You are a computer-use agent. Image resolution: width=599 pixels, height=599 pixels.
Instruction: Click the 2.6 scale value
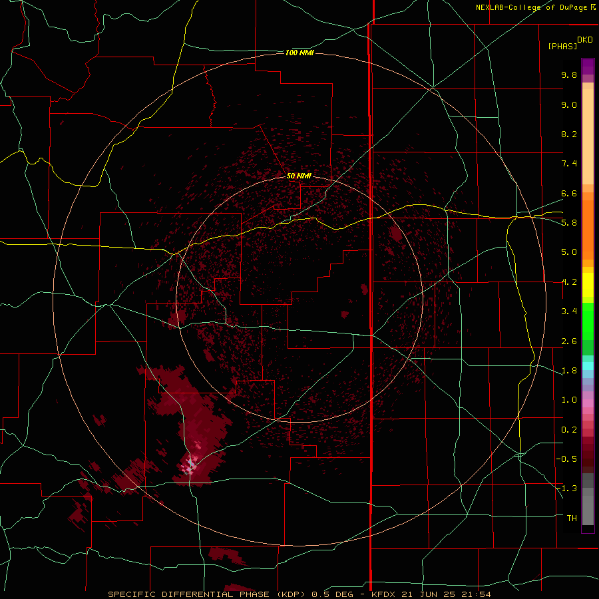(569, 341)
